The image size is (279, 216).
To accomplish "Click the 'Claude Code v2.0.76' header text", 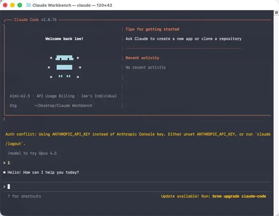I will (35, 20).
